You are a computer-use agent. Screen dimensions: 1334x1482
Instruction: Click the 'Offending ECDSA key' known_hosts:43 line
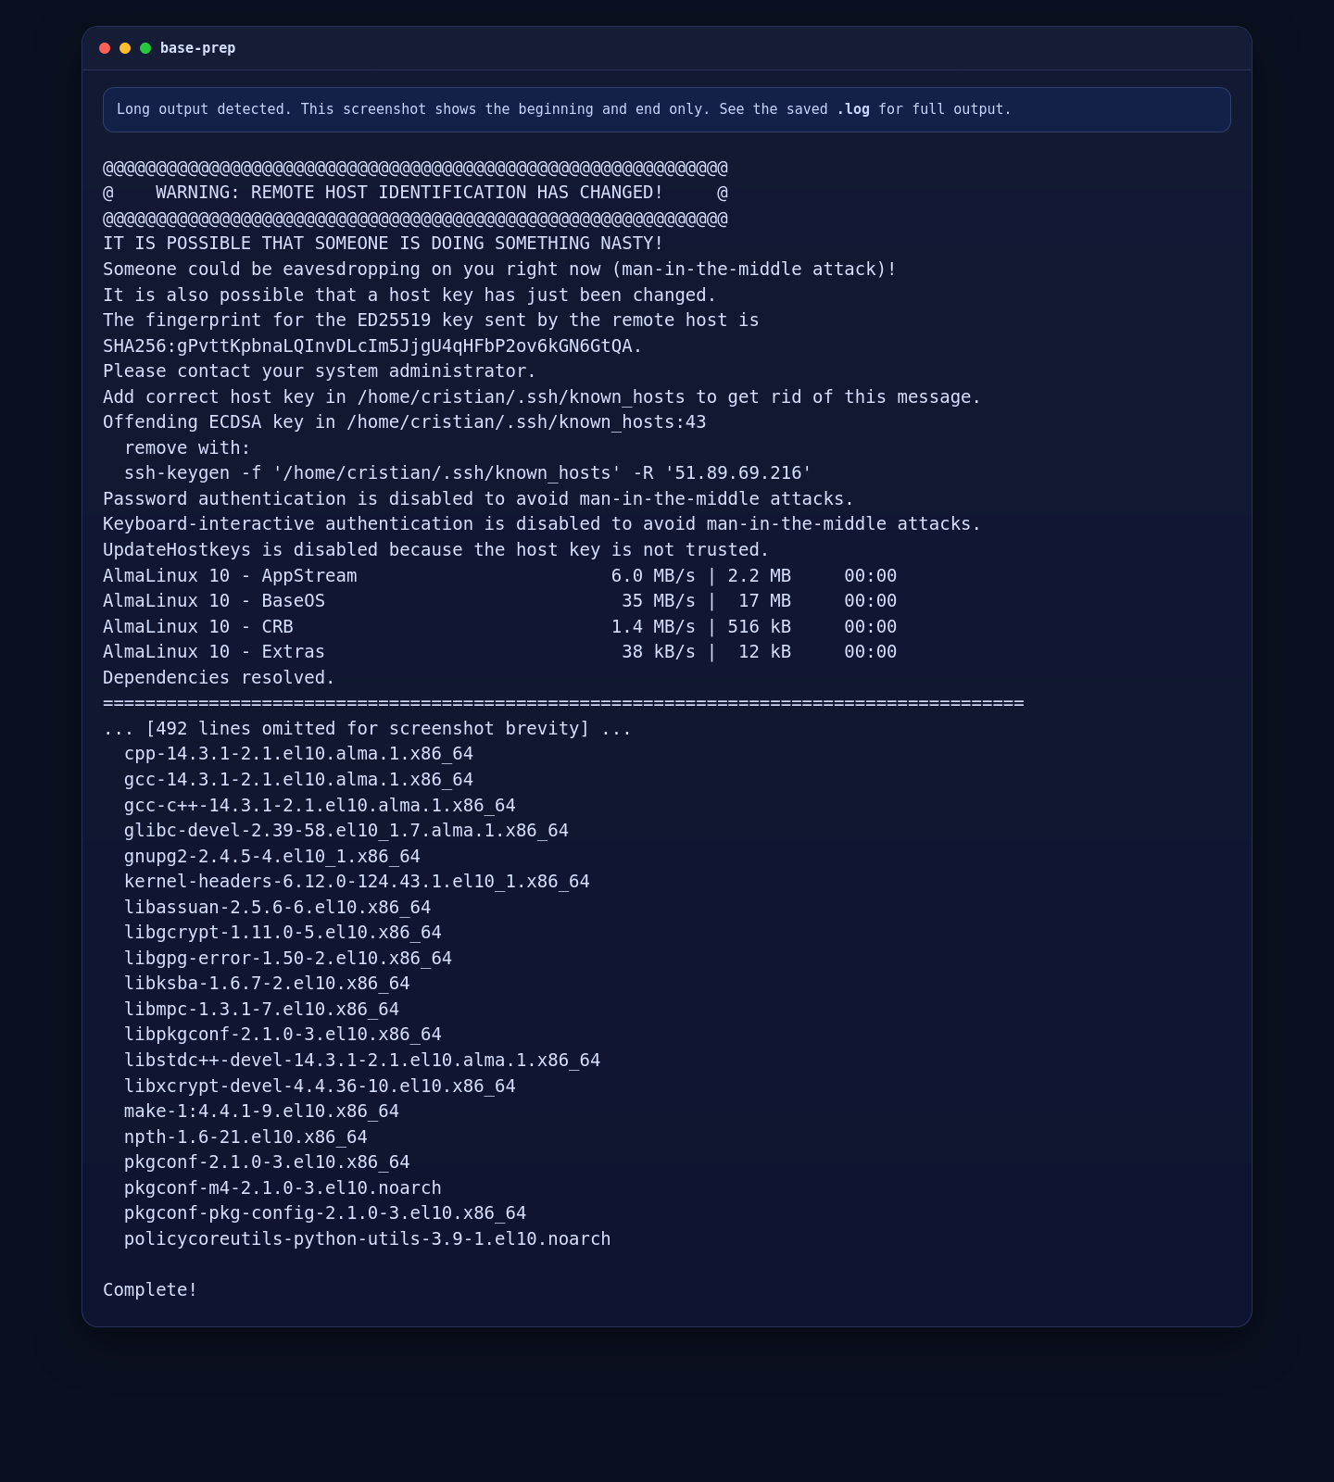tap(405, 422)
